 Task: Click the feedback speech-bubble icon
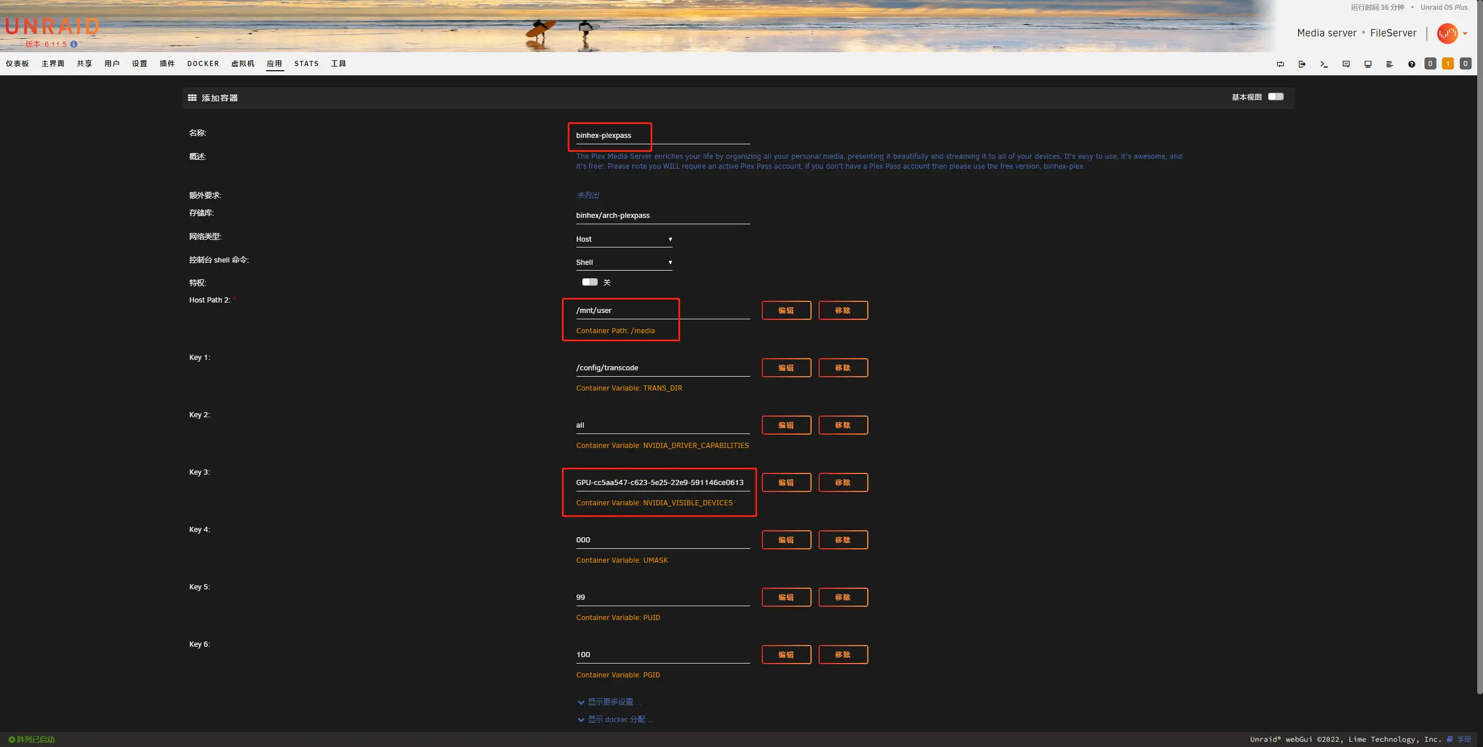click(1346, 64)
